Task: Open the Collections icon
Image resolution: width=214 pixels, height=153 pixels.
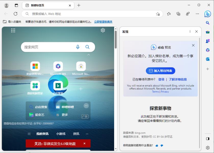Action: [178, 14]
